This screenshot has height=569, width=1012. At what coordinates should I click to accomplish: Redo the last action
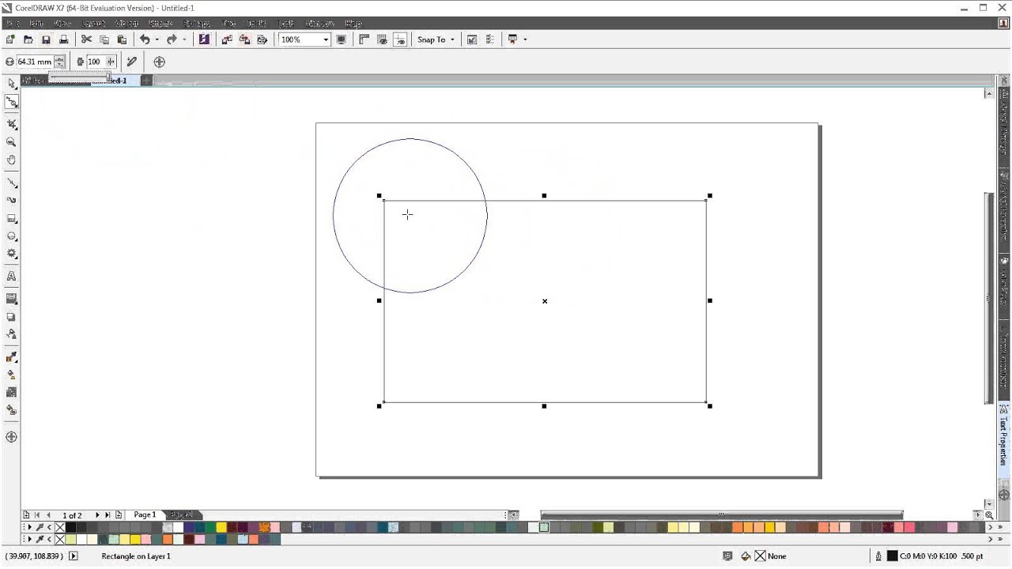[x=172, y=40]
